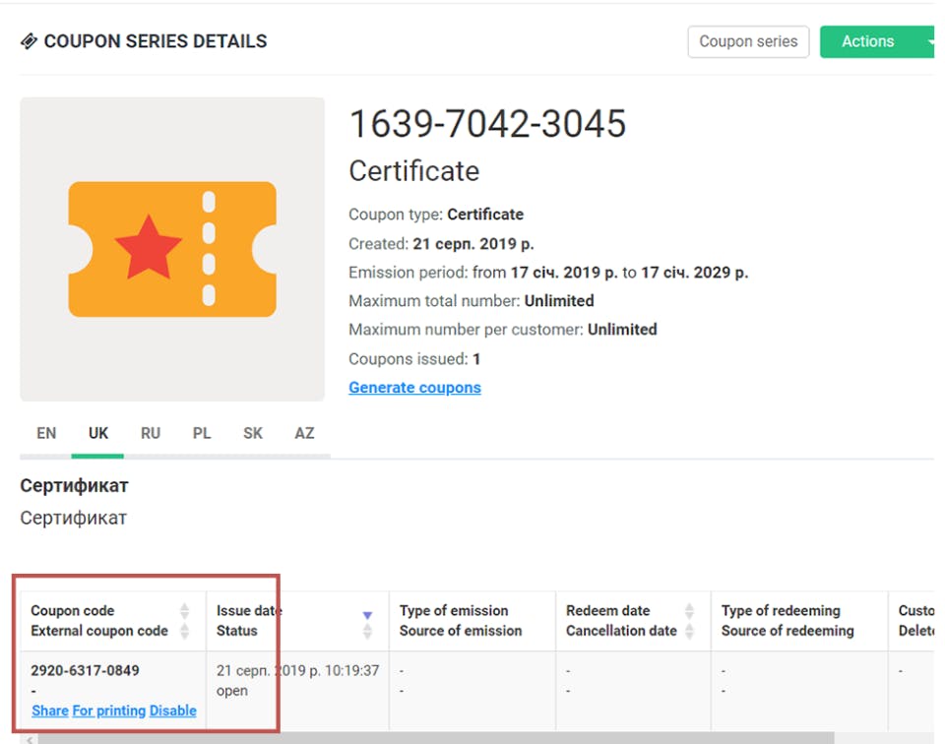Open the For printing link
945x744 pixels.
point(109,711)
